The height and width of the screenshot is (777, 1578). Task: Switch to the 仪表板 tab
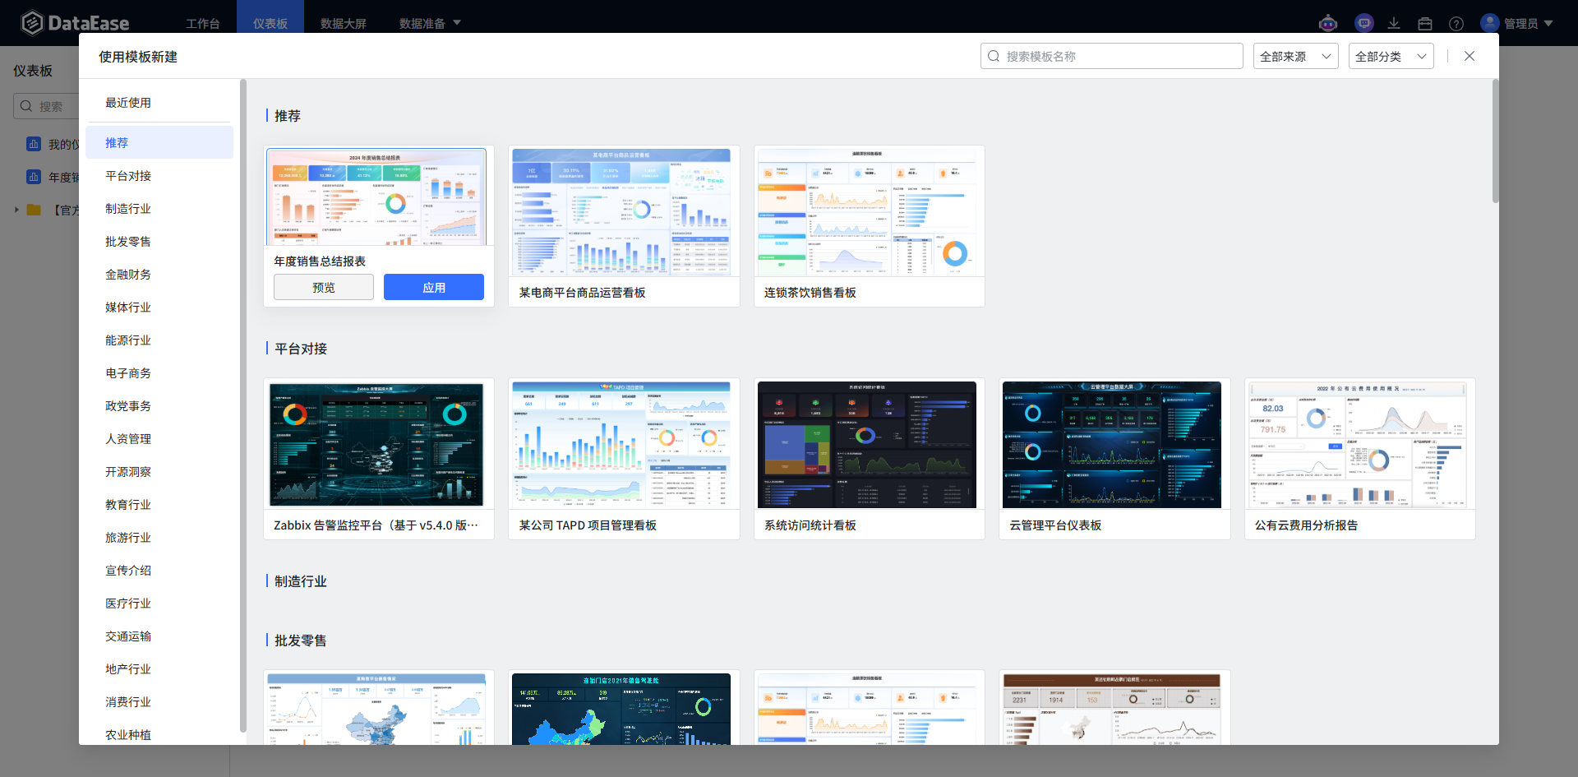[270, 23]
